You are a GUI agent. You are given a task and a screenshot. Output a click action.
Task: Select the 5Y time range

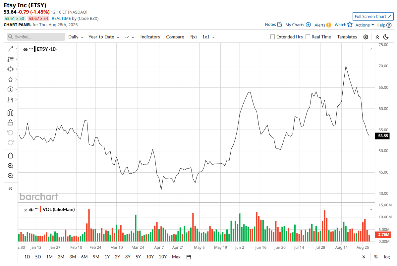[138, 257]
